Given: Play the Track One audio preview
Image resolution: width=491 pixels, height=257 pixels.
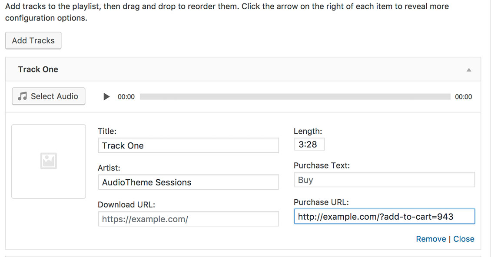Looking at the screenshot, I should (106, 97).
